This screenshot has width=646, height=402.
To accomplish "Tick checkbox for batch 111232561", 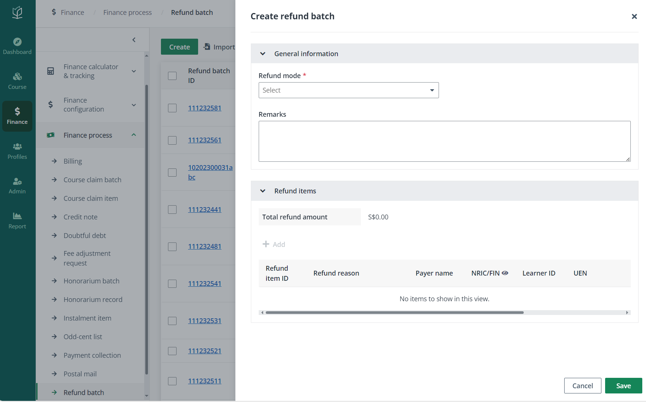I will click(x=172, y=140).
